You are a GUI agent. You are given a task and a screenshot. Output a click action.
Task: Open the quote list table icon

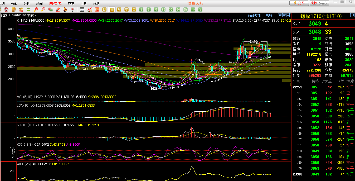82,9
